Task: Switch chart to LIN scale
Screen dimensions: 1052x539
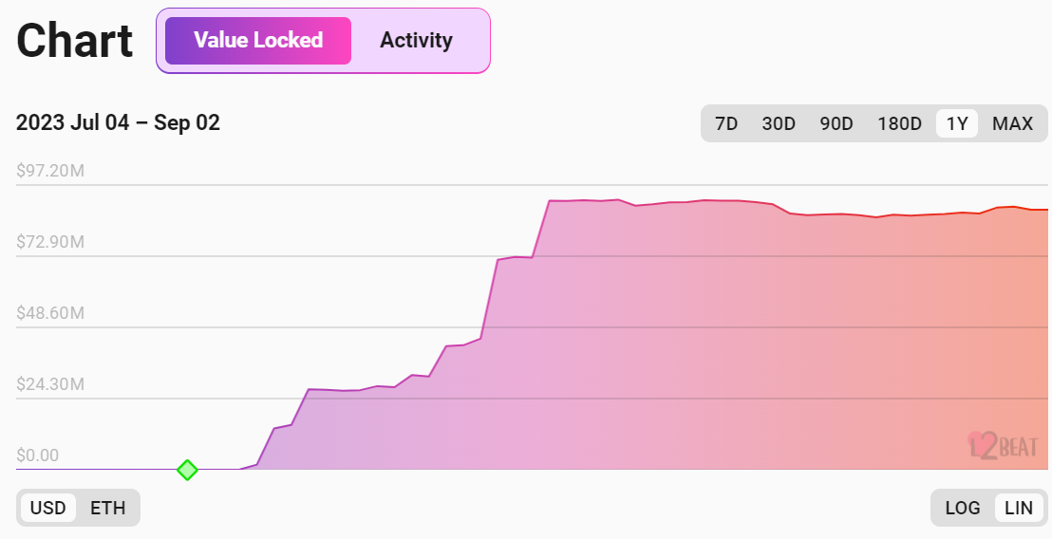Action: (x=1019, y=508)
